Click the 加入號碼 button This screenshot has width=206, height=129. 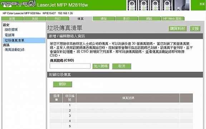tap(101, 66)
